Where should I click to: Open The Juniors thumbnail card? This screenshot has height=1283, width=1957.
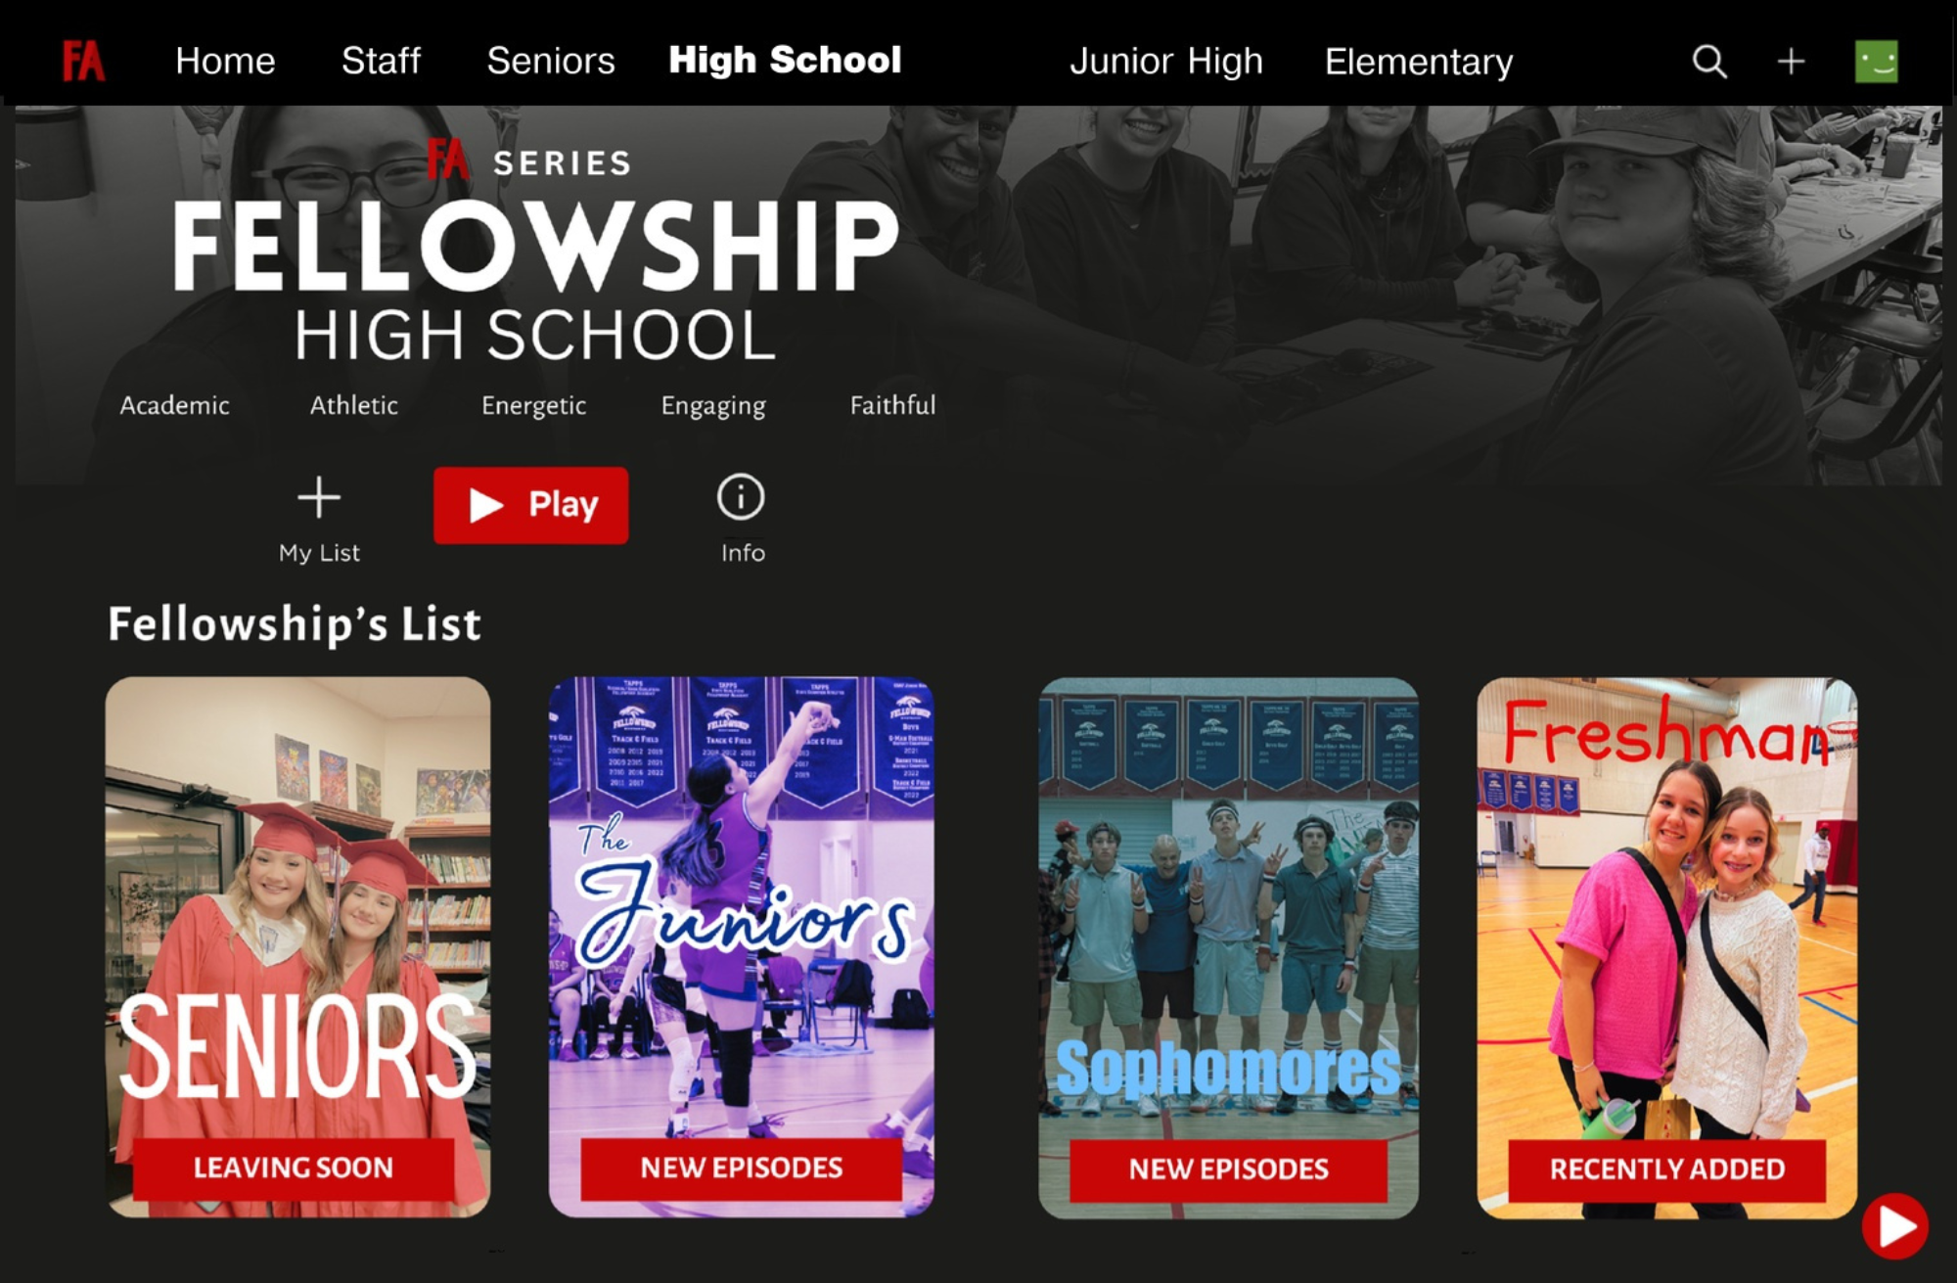tap(741, 947)
